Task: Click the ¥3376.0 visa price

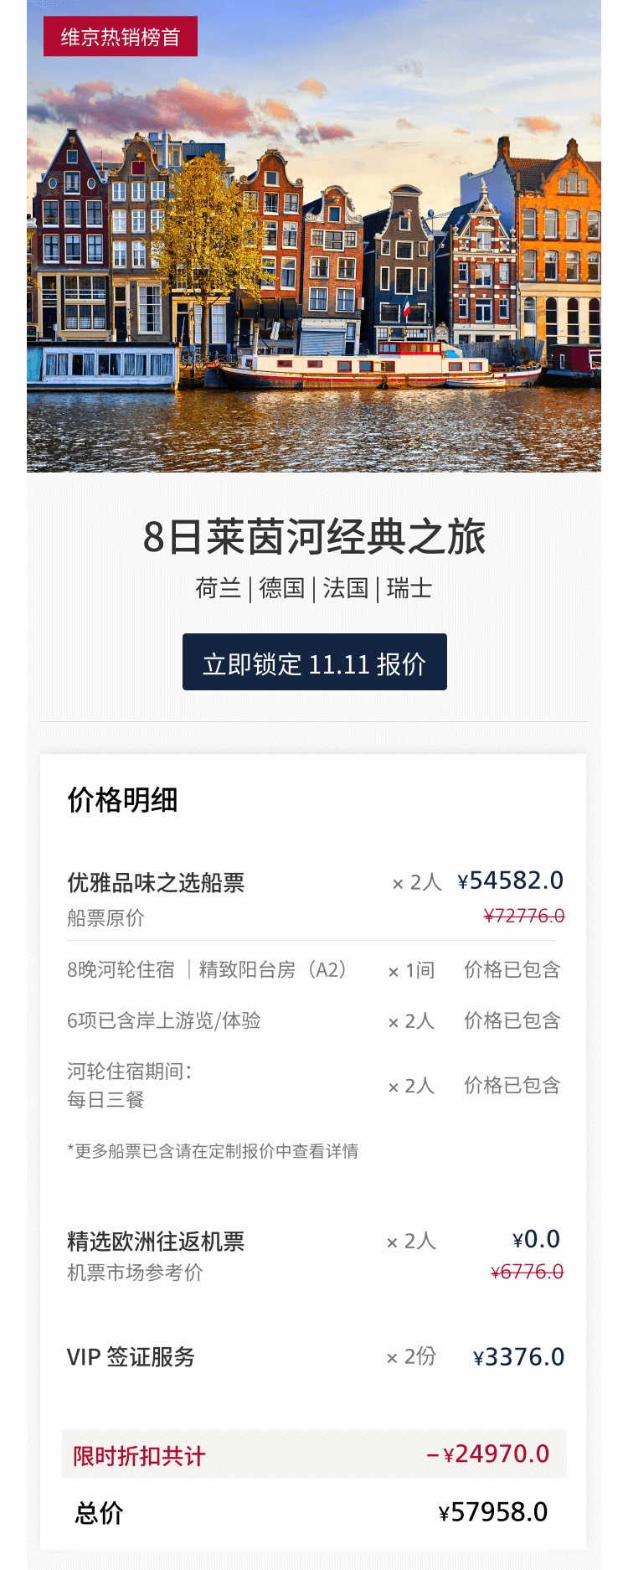Action: (519, 1356)
